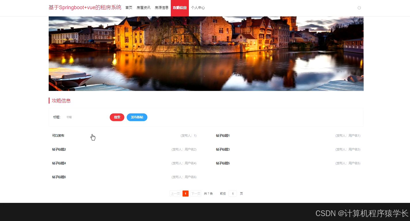
Task: Click the 发布人:用户名3 text
Action: [348, 149]
